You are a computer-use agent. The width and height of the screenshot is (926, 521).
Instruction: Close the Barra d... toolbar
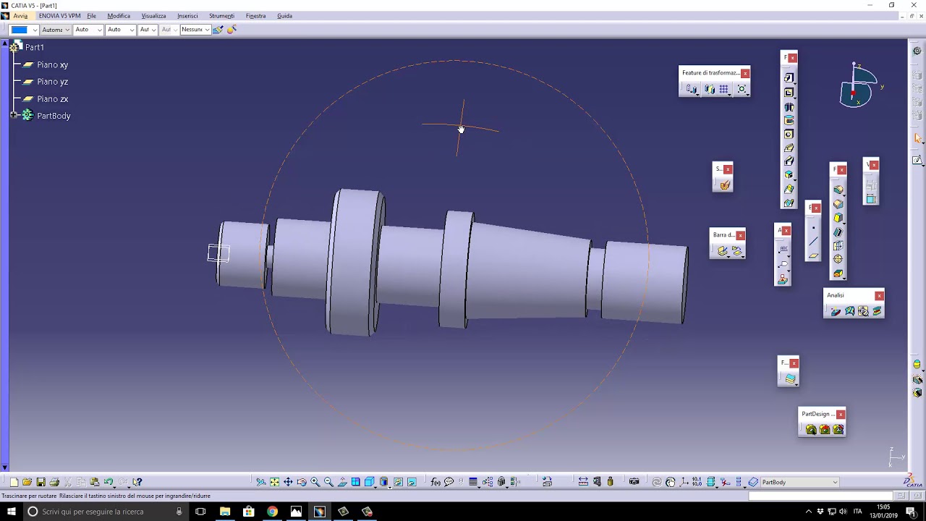coord(741,235)
